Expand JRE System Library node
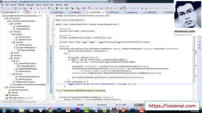202x113 pixels. click(x=5, y=98)
